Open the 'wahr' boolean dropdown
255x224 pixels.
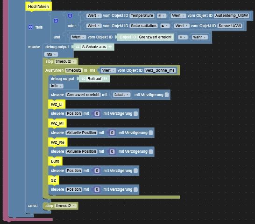tap(199, 37)
